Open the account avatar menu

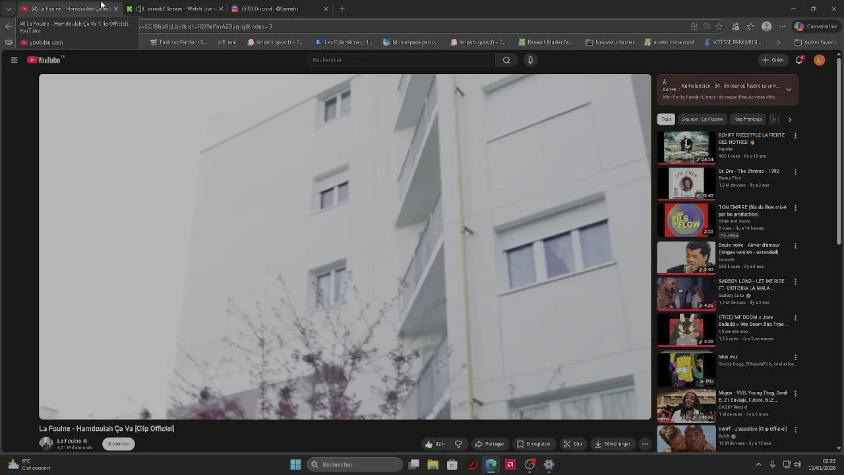pos(820,60)
